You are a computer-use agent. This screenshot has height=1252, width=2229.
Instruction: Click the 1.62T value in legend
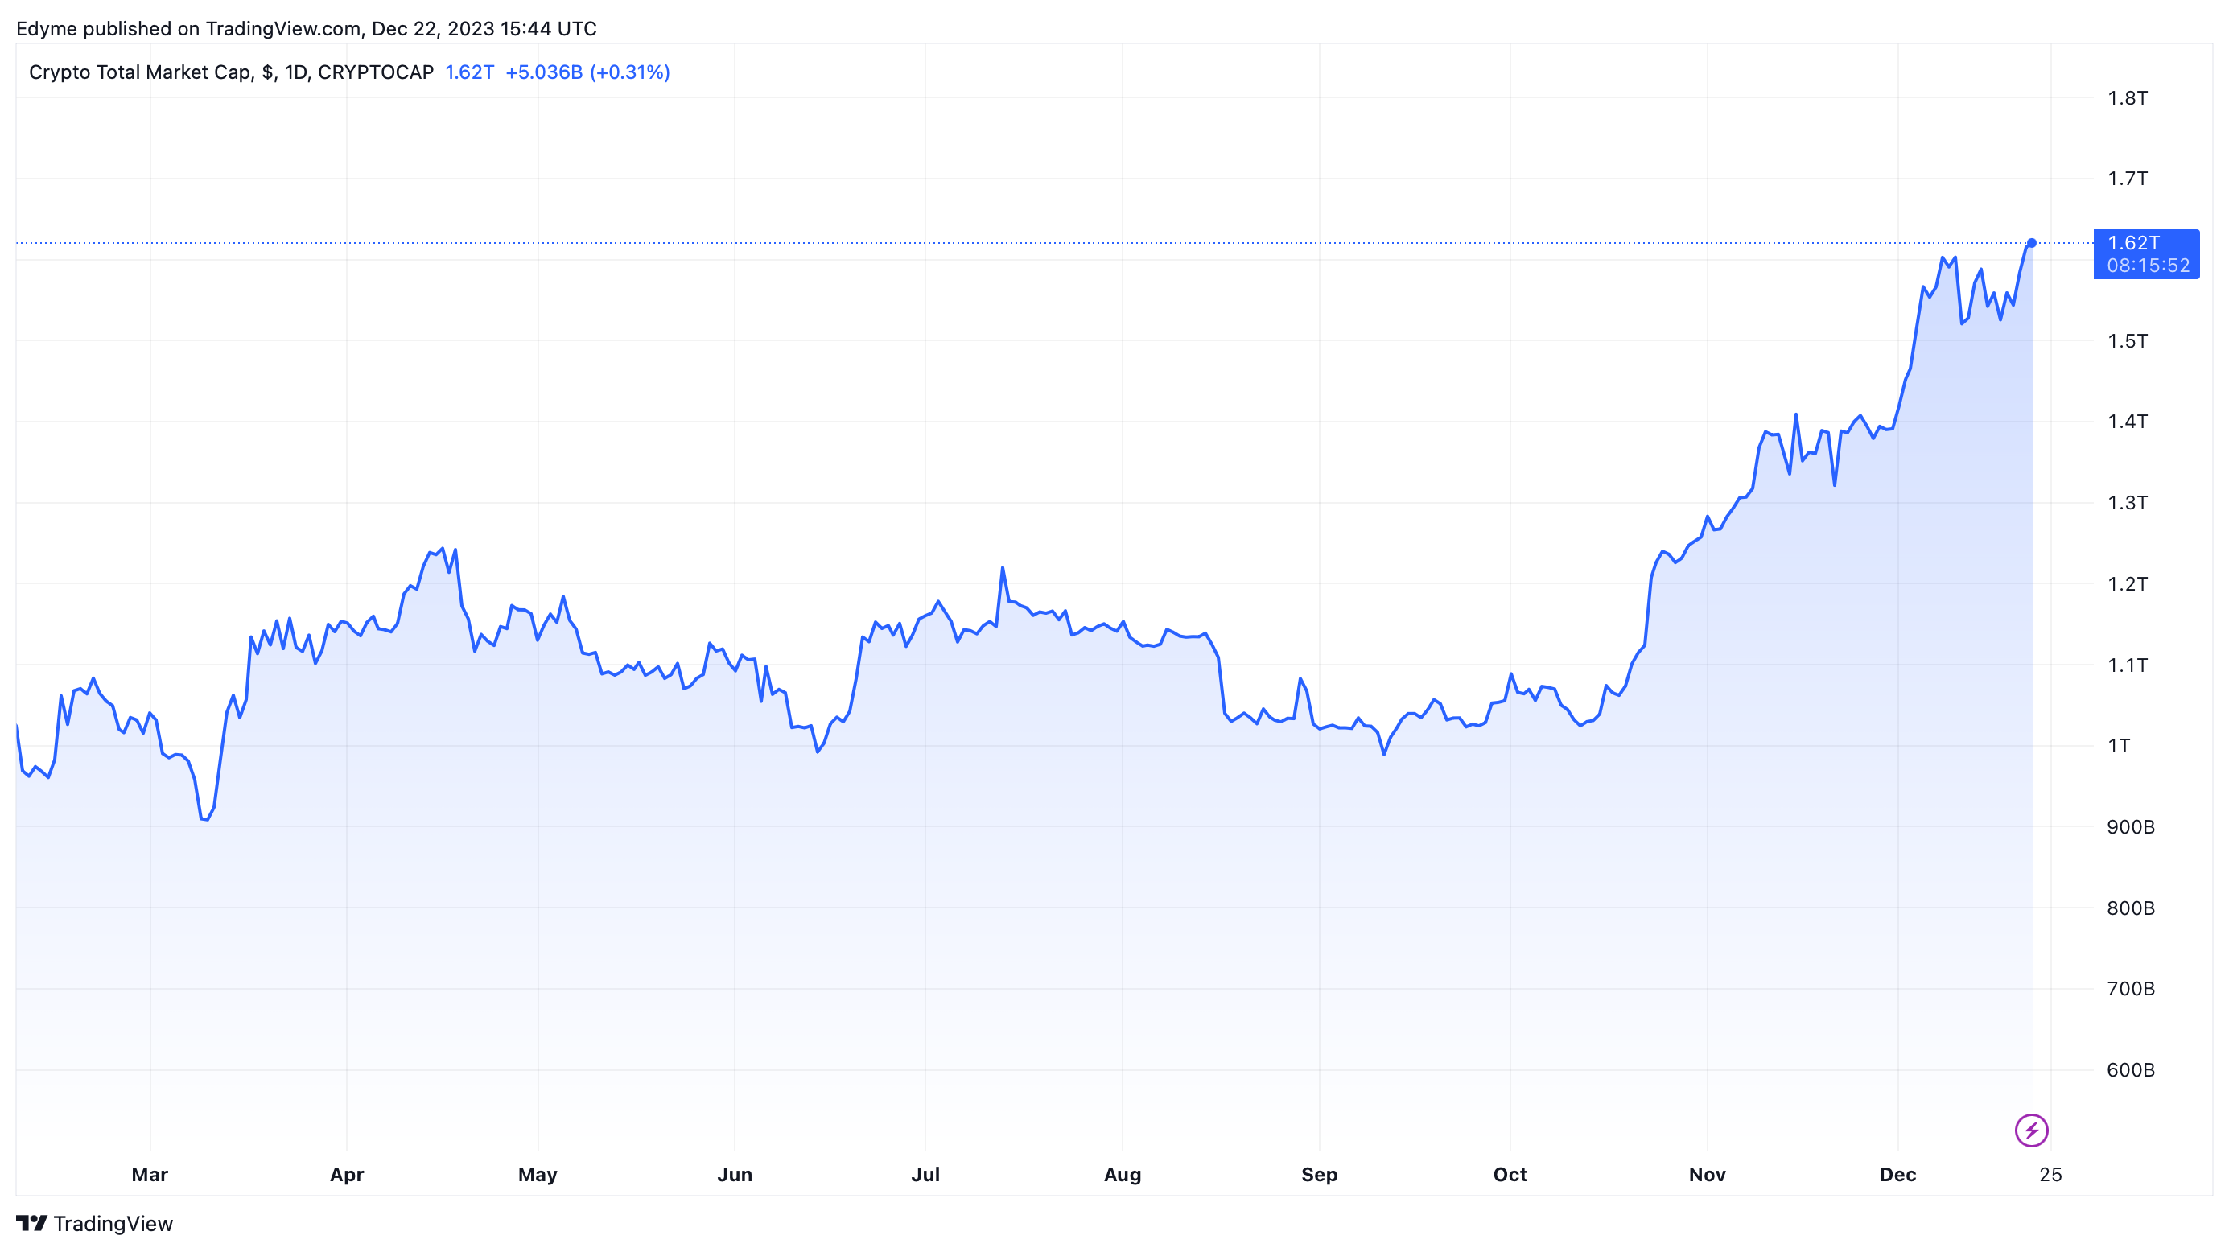pos(469,72)
